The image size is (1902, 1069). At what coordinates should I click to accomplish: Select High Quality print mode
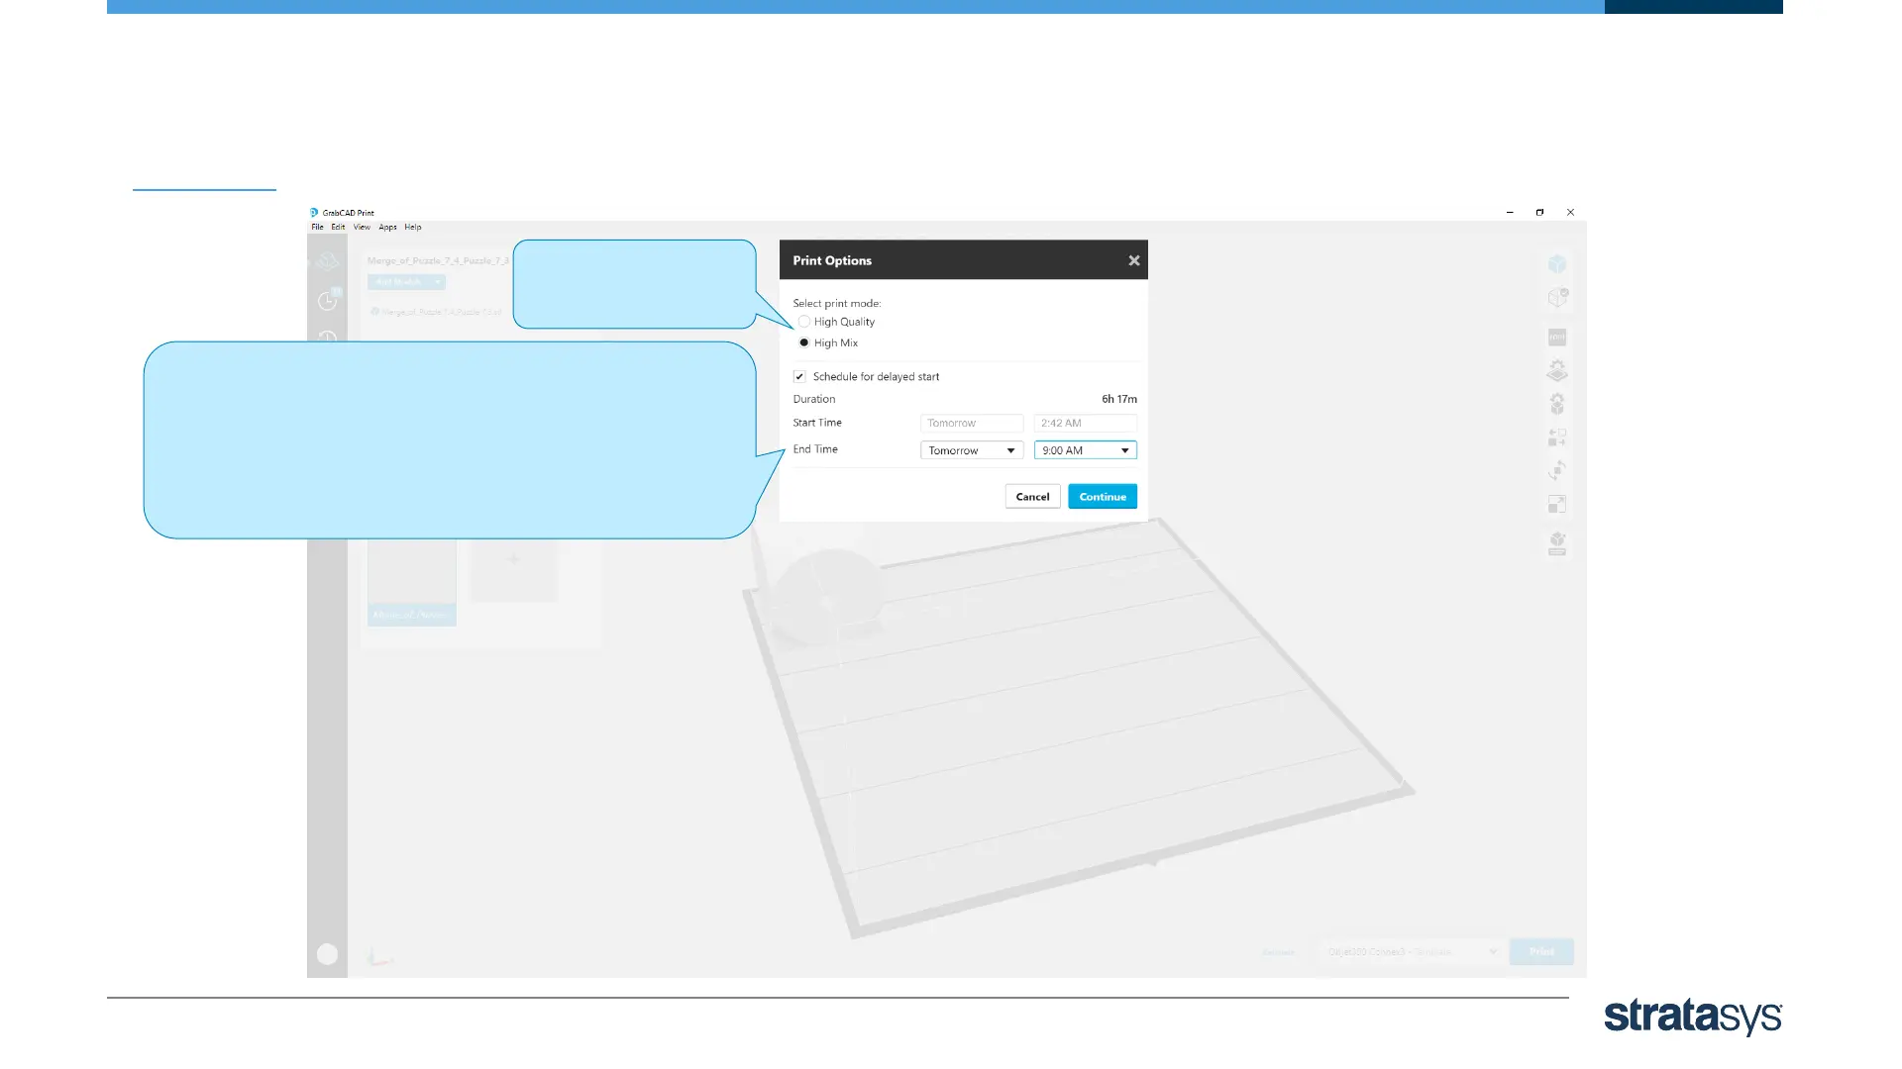804,322
